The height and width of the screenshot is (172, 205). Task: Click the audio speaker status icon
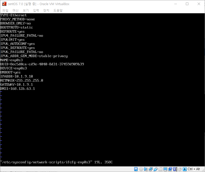point(146,169)
